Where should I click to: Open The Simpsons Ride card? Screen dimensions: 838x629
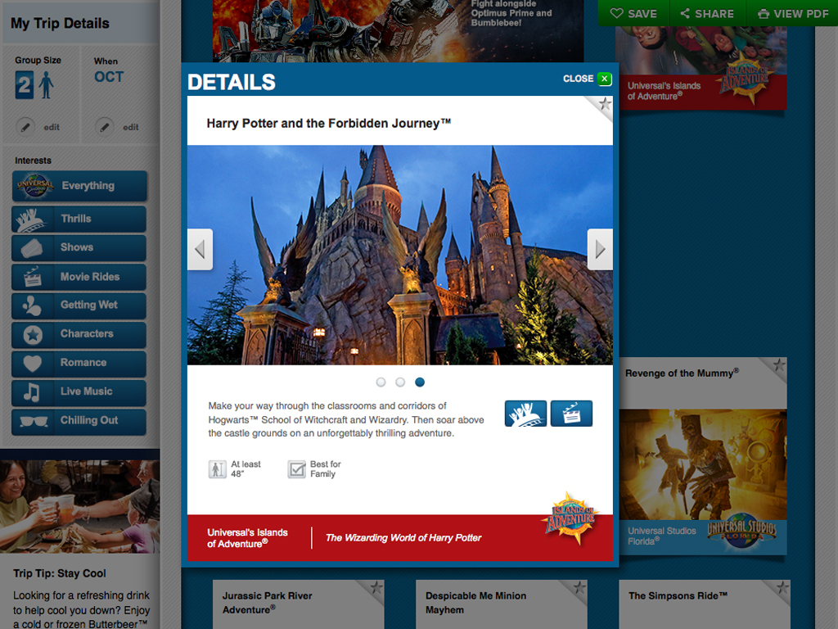(x=705, y=604)
